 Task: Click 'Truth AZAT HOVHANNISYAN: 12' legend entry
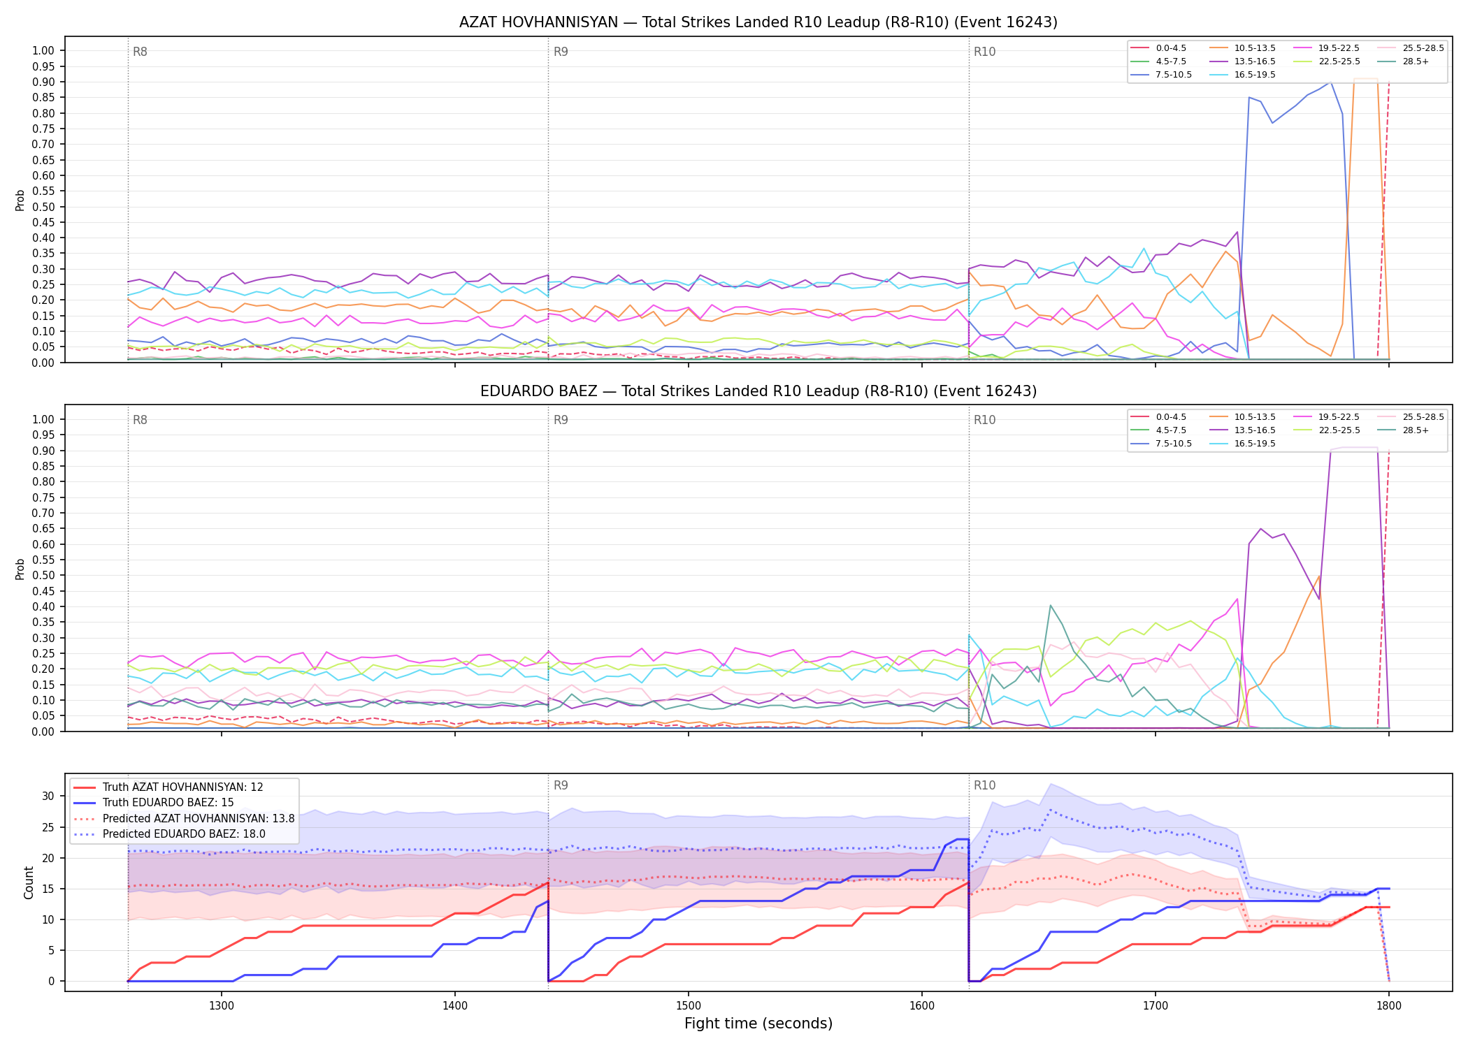tap(168, 787)
